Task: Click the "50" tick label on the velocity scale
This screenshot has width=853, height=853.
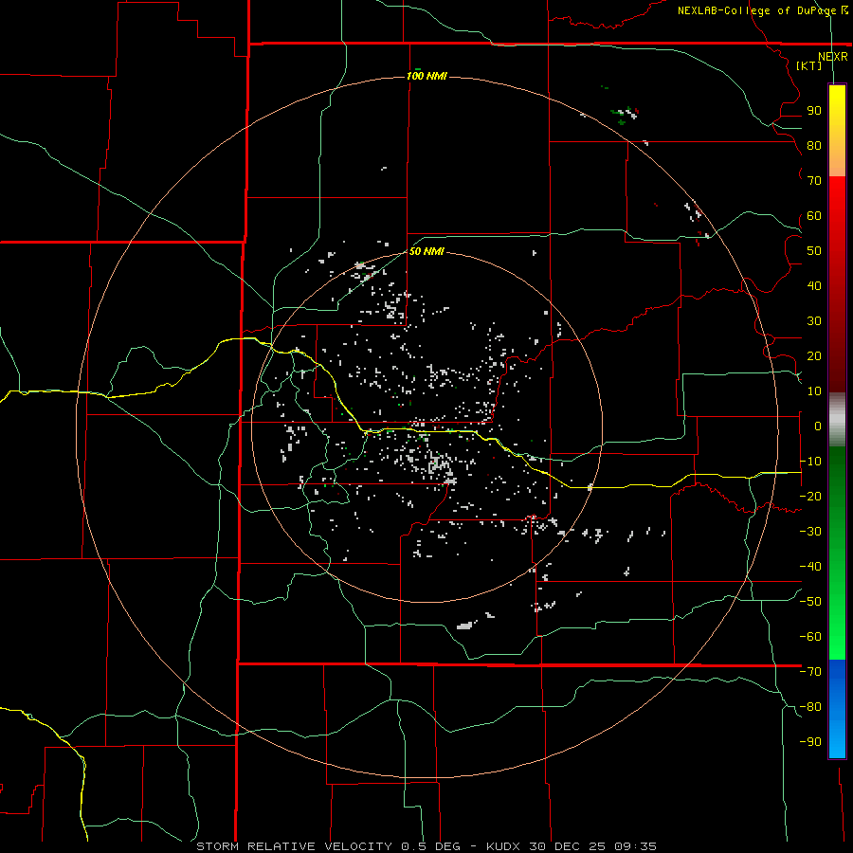Action: pyautogui.click(x=814, y=251)
